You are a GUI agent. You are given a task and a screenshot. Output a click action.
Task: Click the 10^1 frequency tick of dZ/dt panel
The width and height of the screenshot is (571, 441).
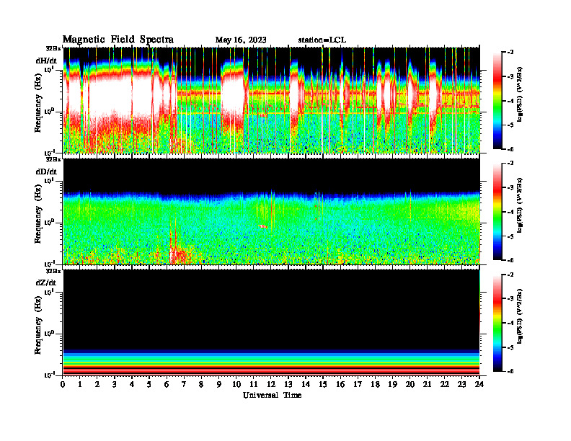(x=49, y=291)
